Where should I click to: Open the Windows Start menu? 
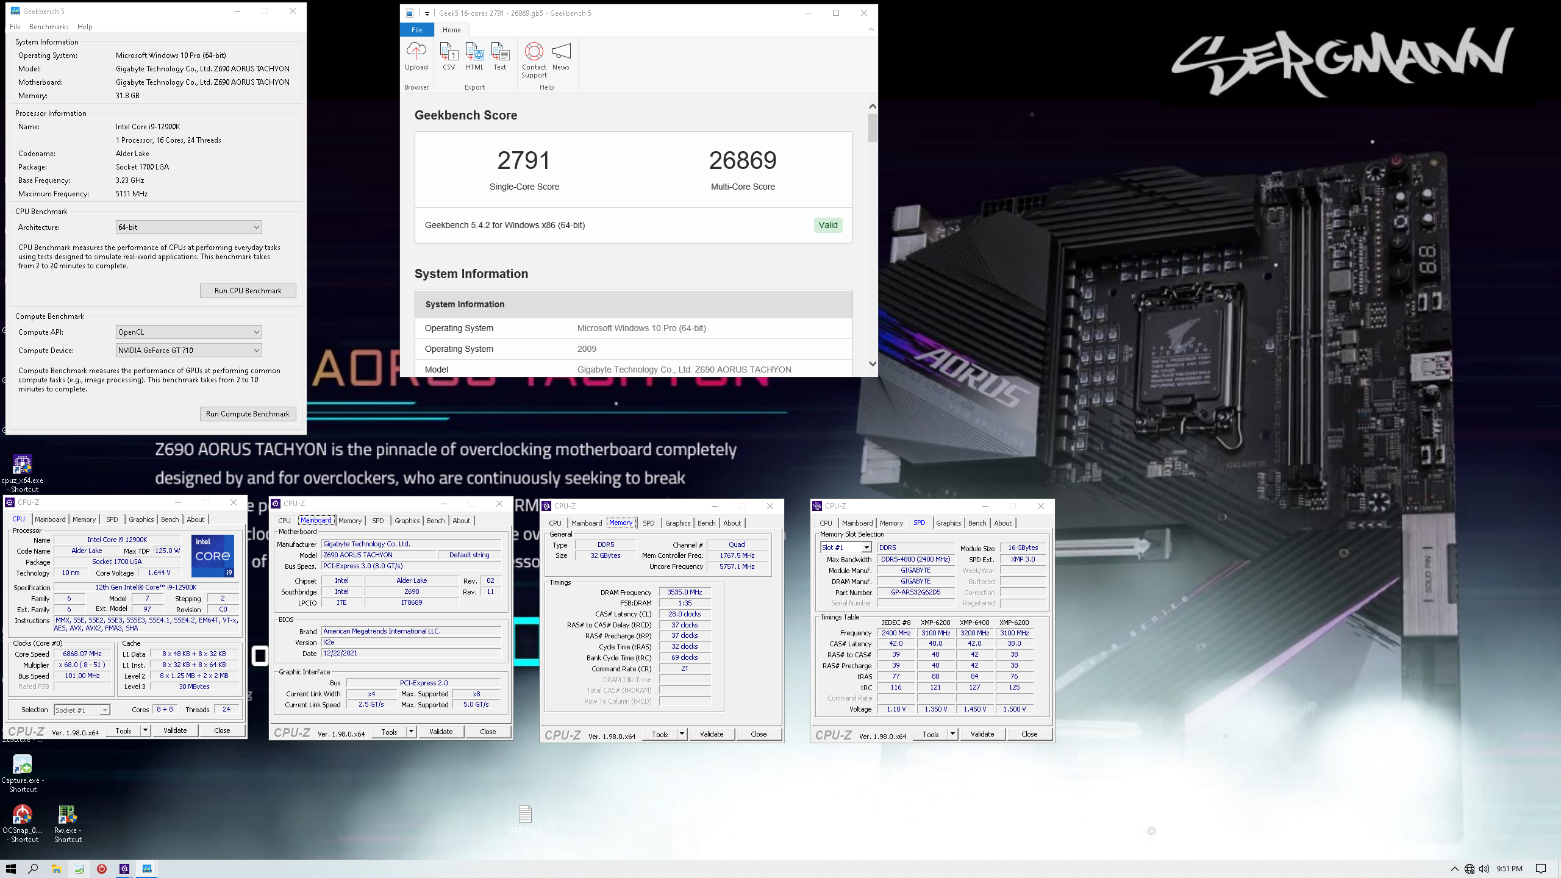10,869
